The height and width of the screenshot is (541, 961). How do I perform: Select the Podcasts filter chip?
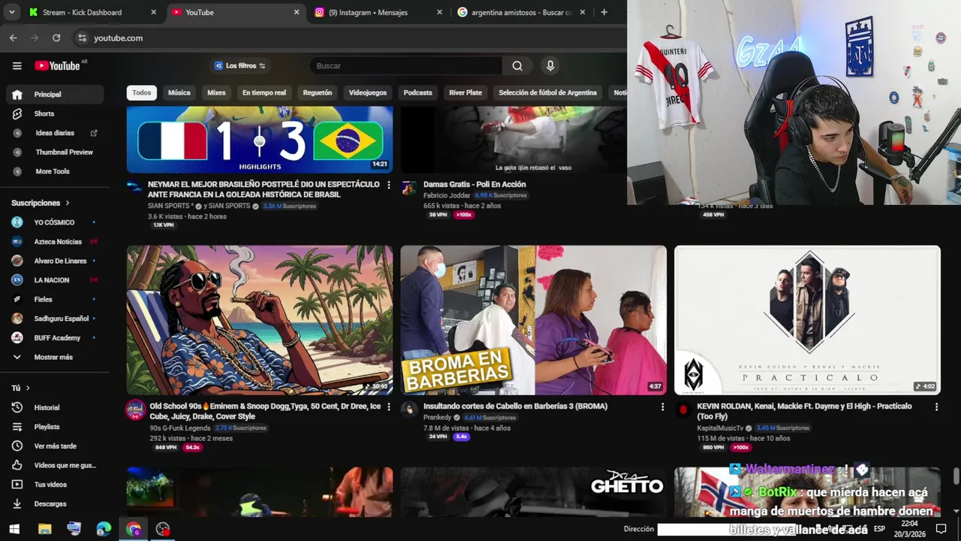point(417,92)
